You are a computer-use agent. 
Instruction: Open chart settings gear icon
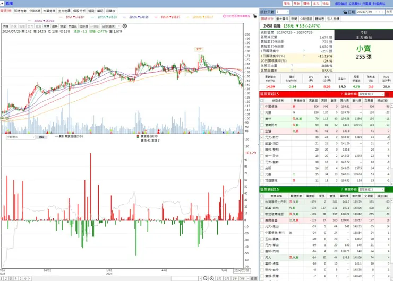coord(125,26)
